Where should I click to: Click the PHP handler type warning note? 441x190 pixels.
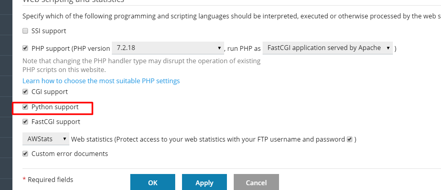coord(141,65)
